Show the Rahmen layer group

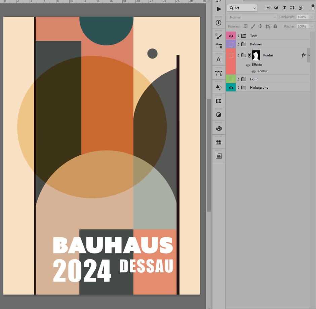tap(231, 44)
